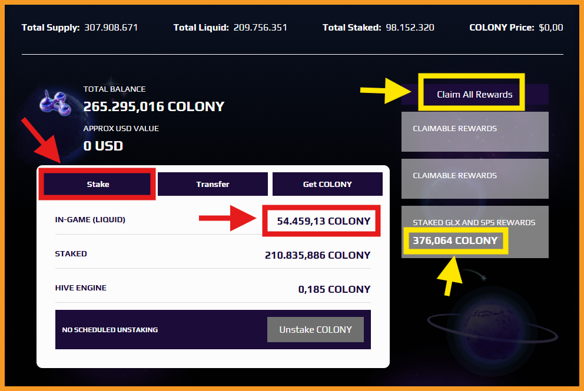Select the first Claimable Rewards panel

point(475,132)
